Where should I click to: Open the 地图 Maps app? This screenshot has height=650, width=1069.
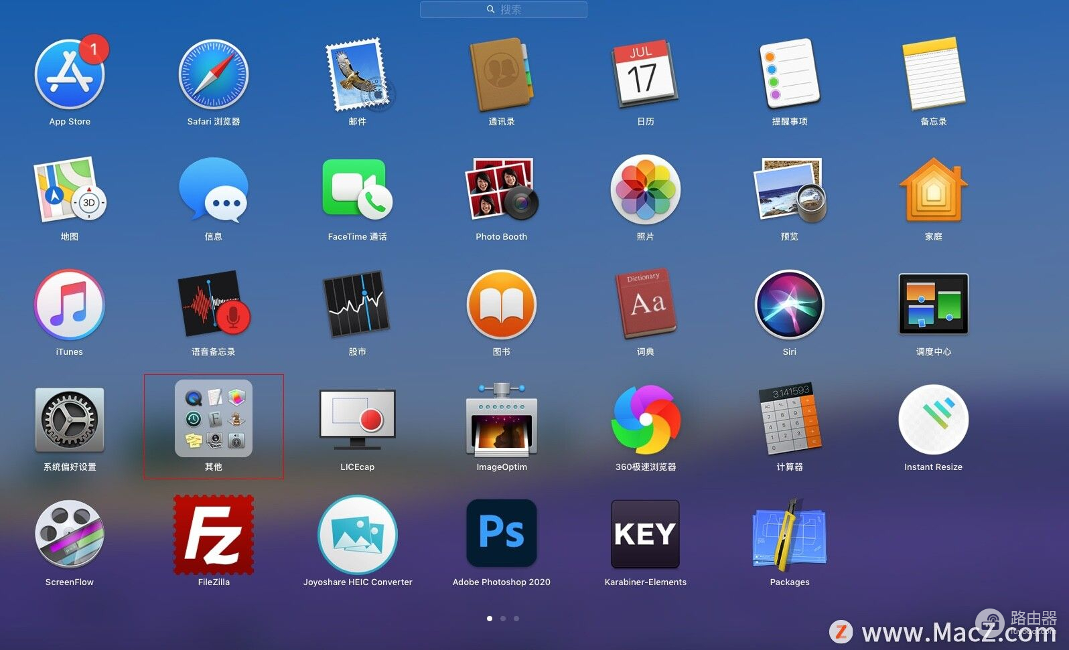coord(70,189)
